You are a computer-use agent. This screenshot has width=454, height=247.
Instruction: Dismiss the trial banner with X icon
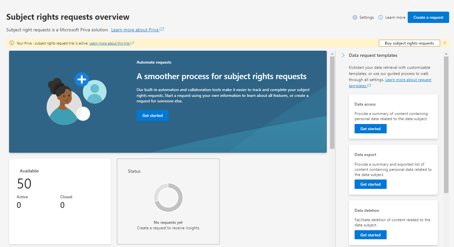[x=445, y=43]
